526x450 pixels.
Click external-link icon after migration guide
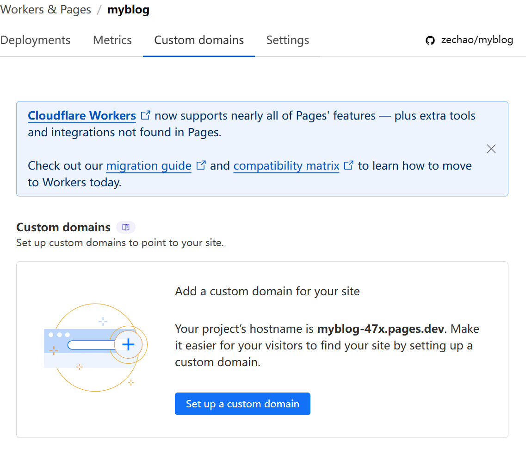click(x=201, y=165)
